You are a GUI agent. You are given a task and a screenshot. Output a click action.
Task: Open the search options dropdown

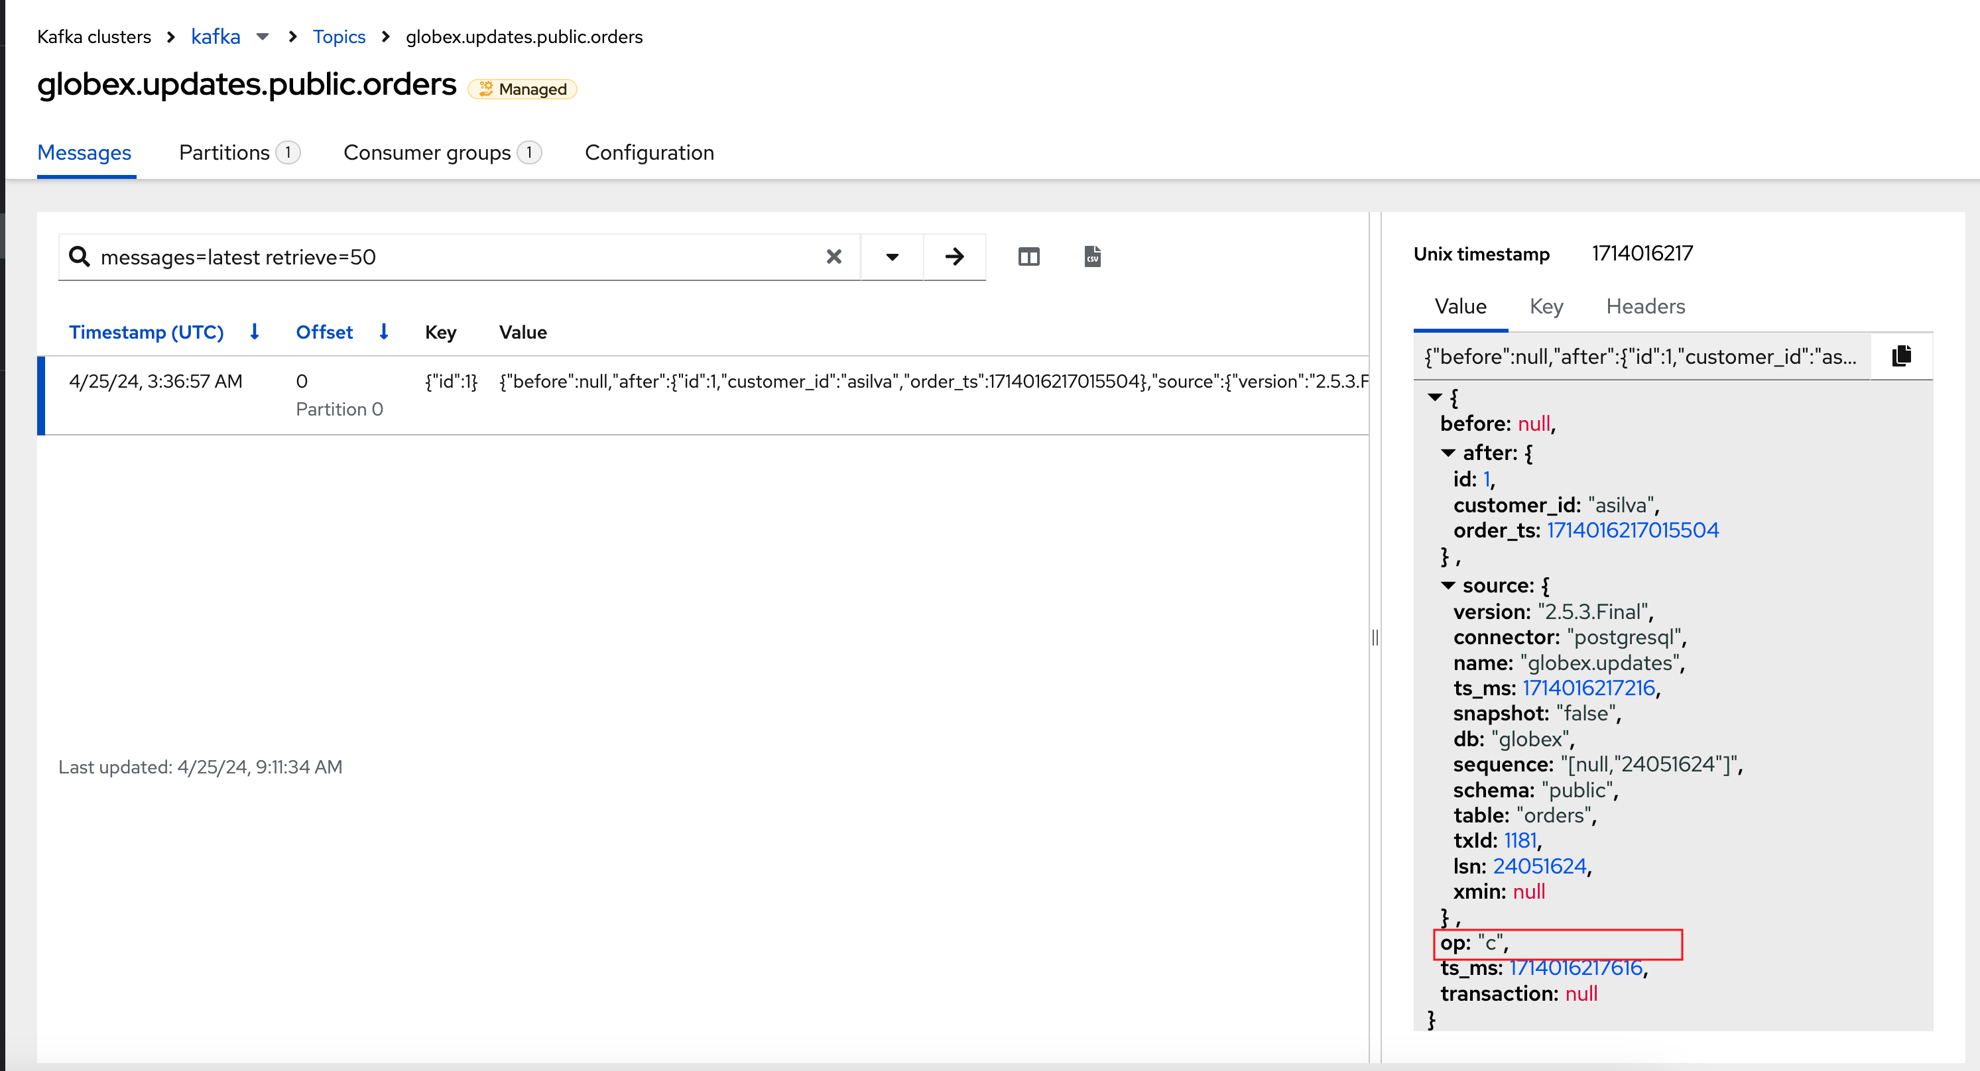click(x=892, y=256)
